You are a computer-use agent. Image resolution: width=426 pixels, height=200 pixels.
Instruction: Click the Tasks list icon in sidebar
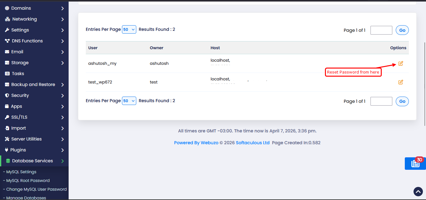click(7, 74)
